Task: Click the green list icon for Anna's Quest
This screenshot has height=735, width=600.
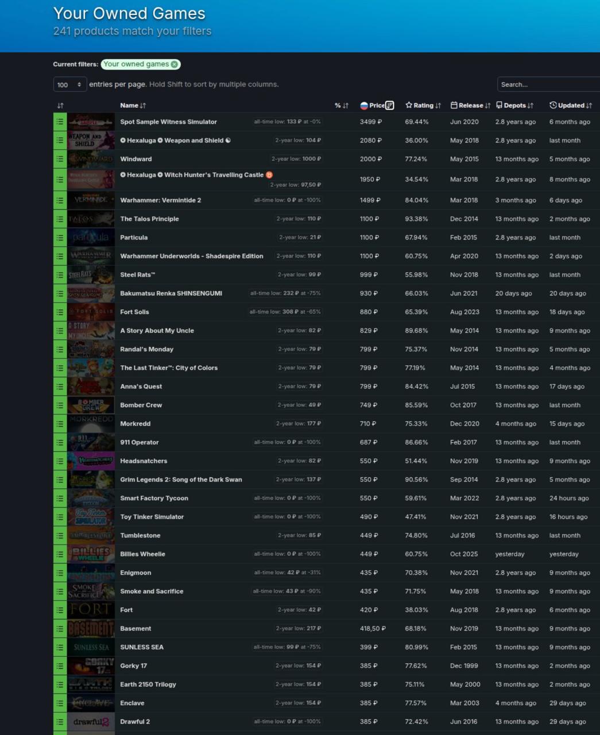Action: [60, 386]
